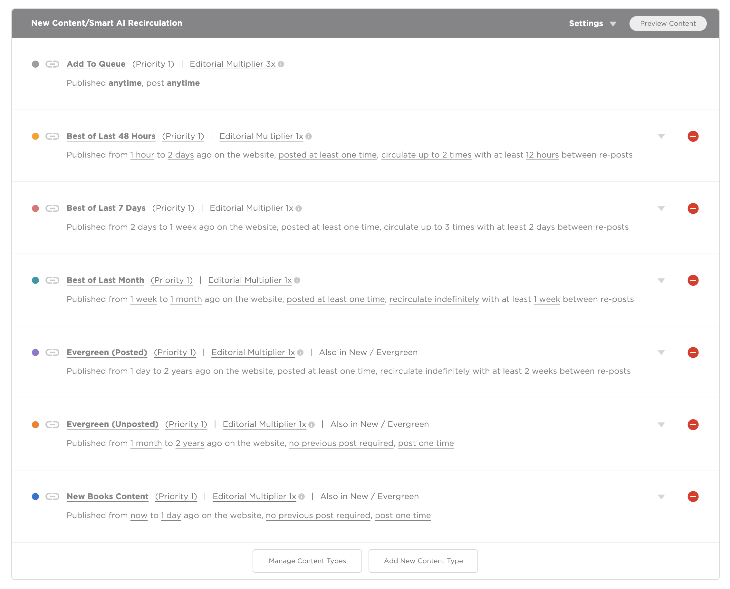
Task: Click purple color dot for Evergreen (Posted)
Action: coord(35,352)
